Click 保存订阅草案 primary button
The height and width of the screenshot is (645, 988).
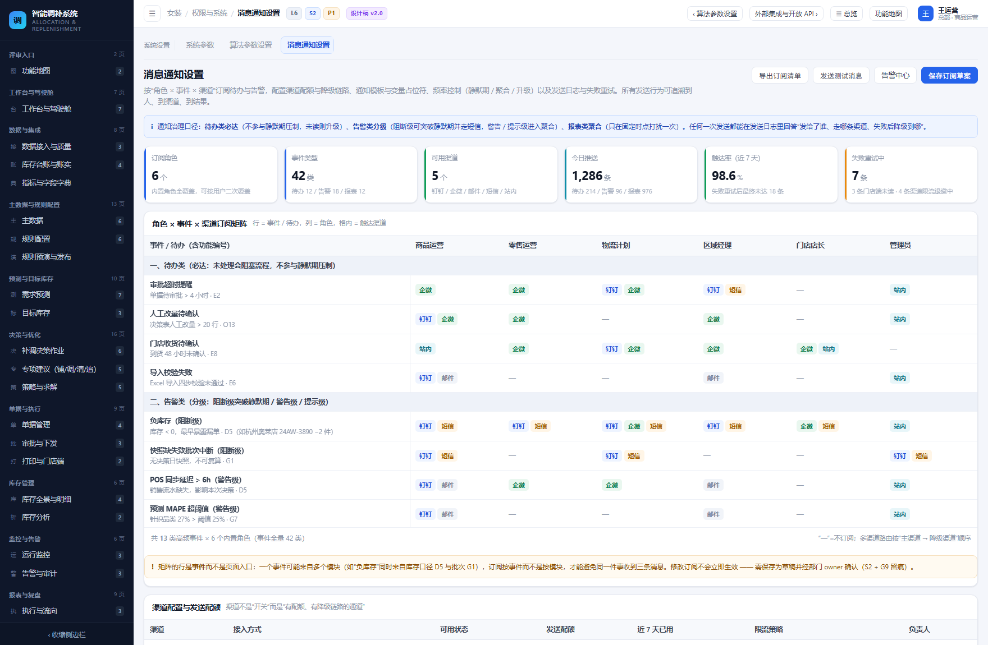point(949,76)
